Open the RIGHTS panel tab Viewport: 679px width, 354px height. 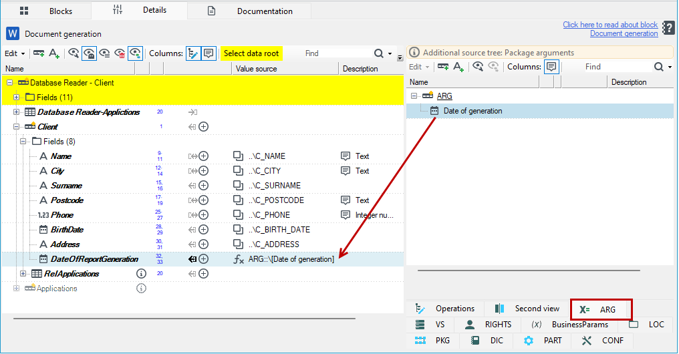[487, 324]
